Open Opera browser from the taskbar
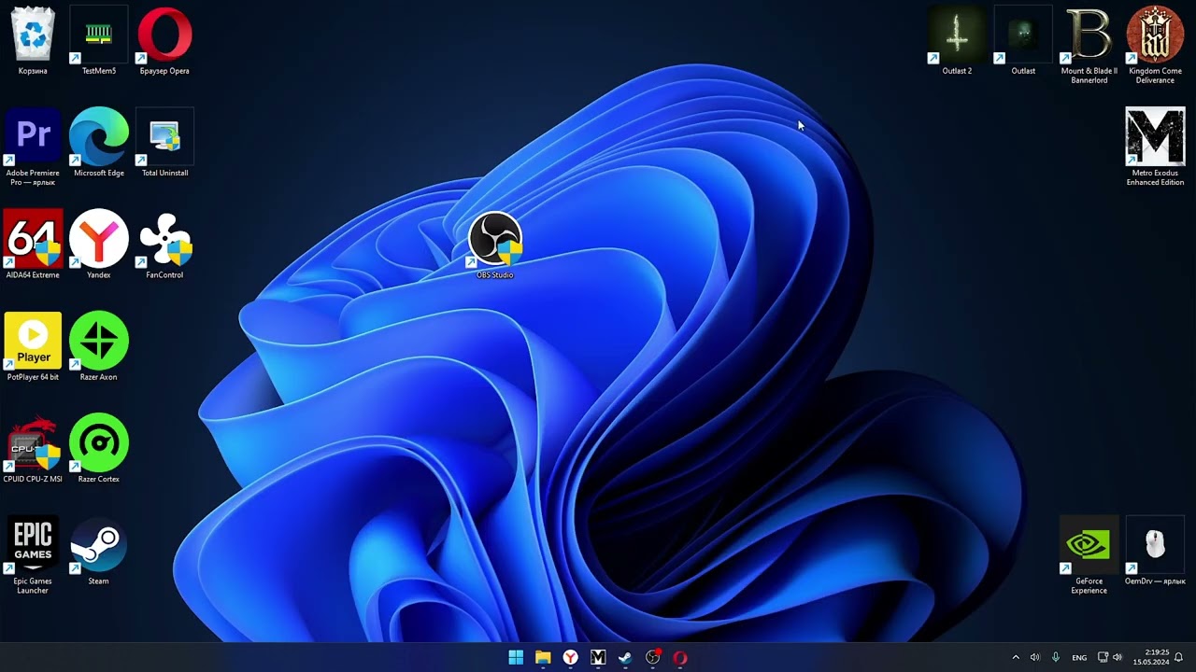This screenshot has height=672, width=1196. [x=680, y=658]
